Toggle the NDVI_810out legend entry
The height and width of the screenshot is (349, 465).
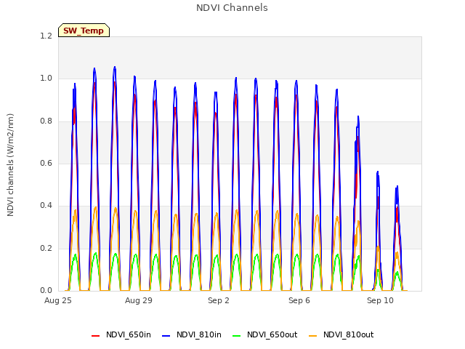(x=341, y=335)
